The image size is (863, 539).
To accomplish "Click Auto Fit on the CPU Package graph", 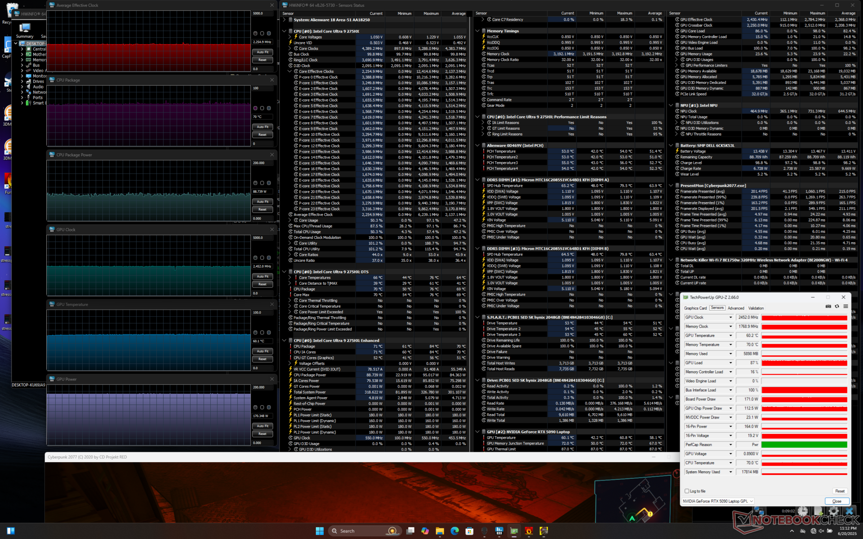I will (x=262, y=127).
